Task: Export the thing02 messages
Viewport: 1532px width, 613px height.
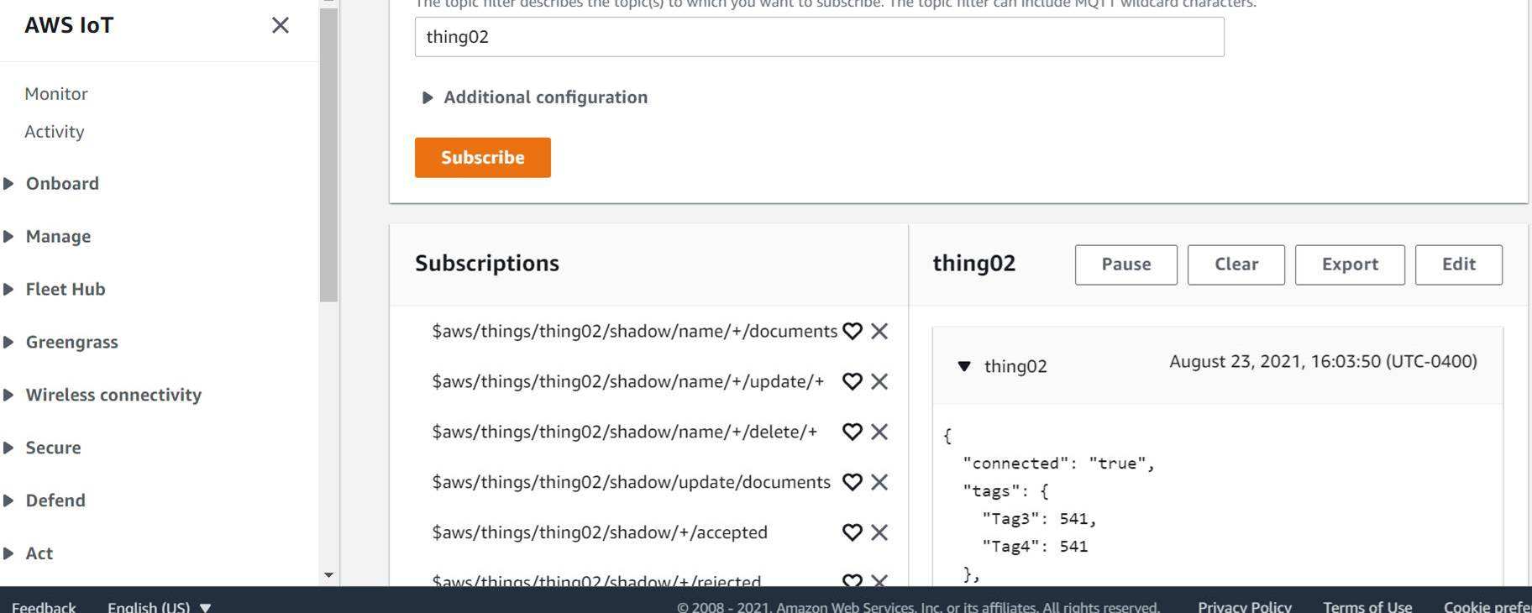Action: (1350, 265)
